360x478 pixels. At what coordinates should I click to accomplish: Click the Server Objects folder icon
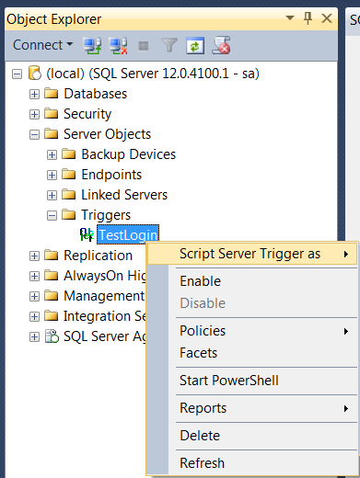click(51, 133)
